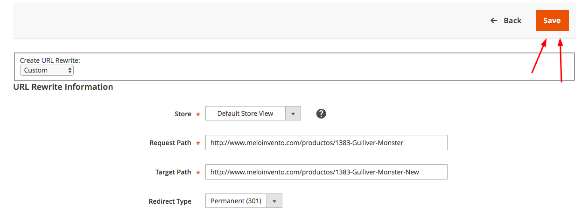Click the required asterisk next to Store
Image resolution: width=582 pixels, height=220 pixels.
[198, 114]
